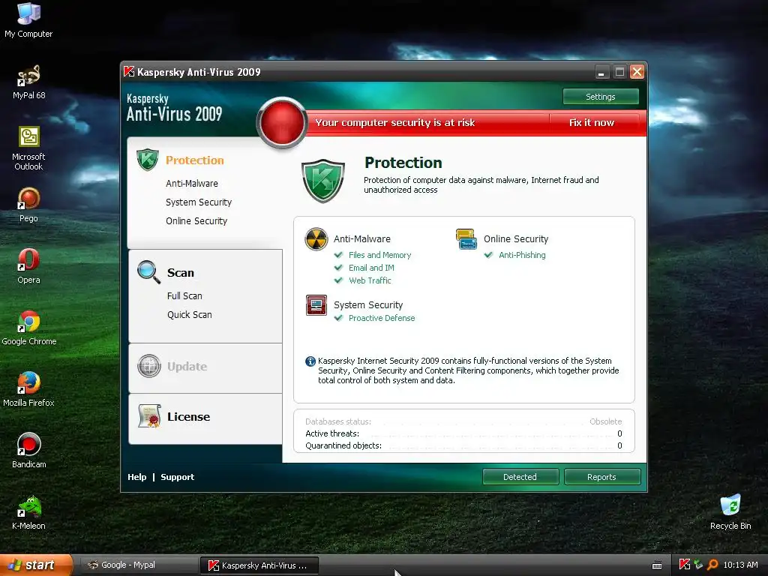768x576 pixels.
Task: Click the network connection tray icon
Action: point(698,565)
